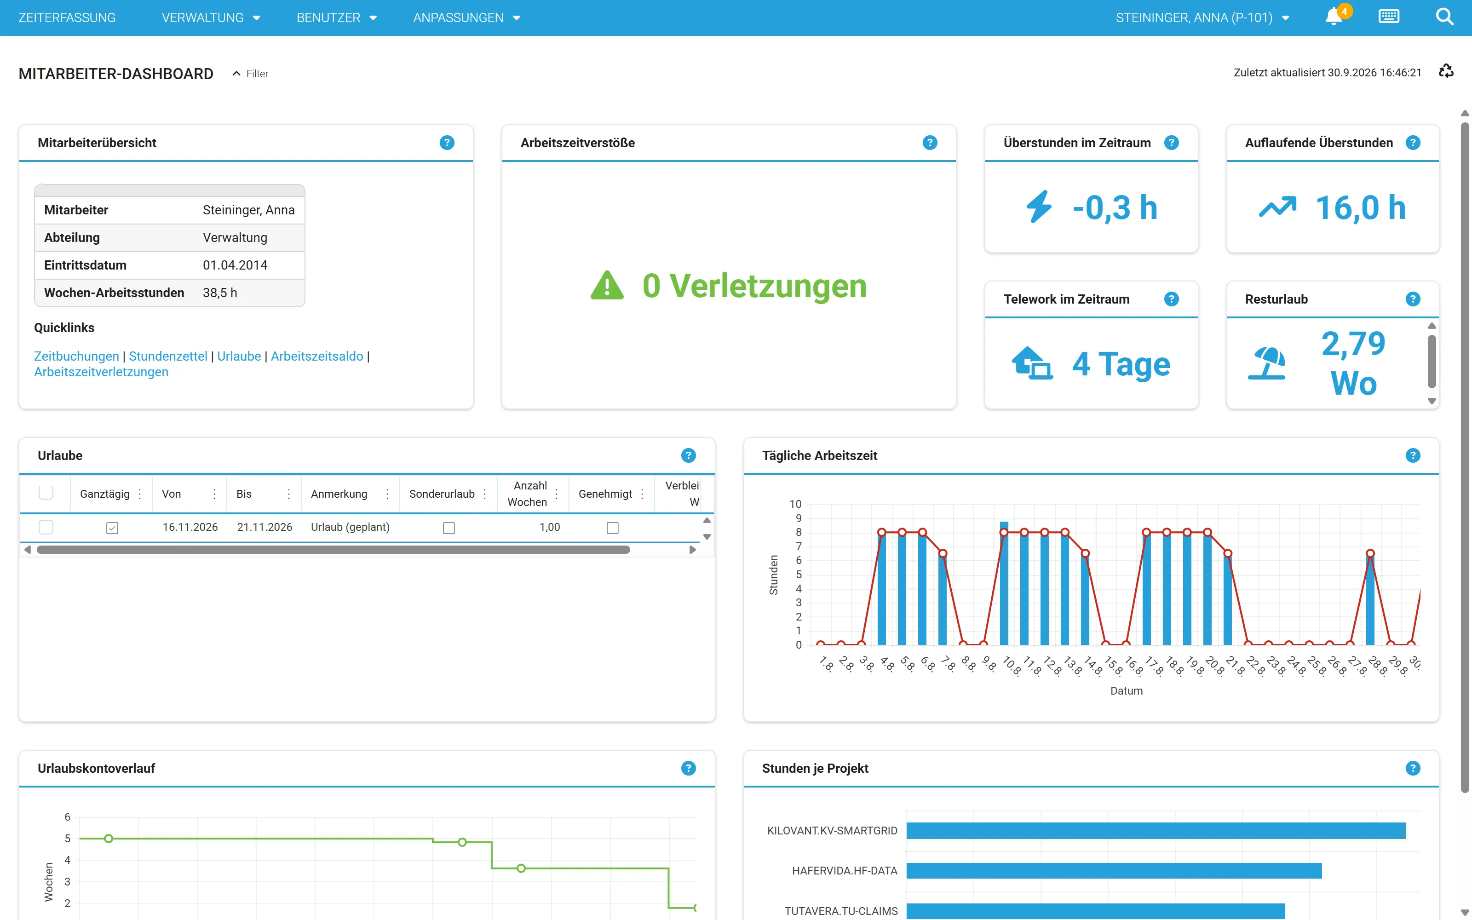Open the notifications bell
The image size is (1472, 920).
click(x=1334, y=17)
